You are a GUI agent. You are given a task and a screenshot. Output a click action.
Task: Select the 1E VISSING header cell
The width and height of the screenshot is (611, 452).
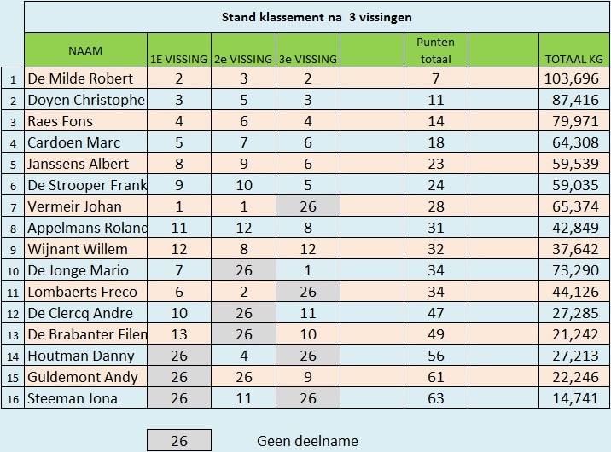pyautogui.click(x=179, y=50)
